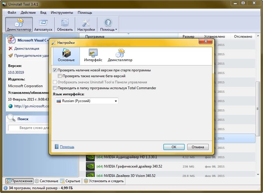
Task: Minimize the Uninstall Tool window
Action: (235, 3)
